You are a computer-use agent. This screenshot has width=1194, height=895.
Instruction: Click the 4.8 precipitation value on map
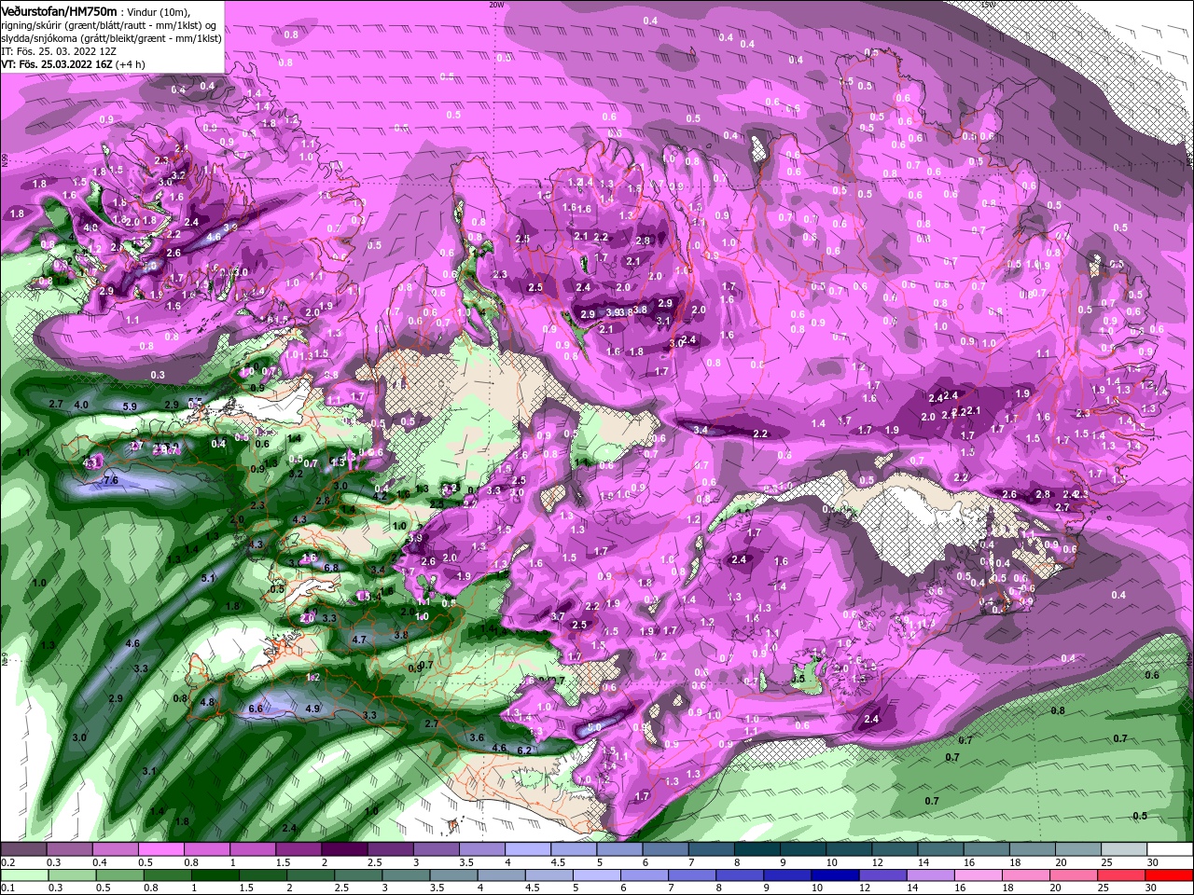click(208, 702)
